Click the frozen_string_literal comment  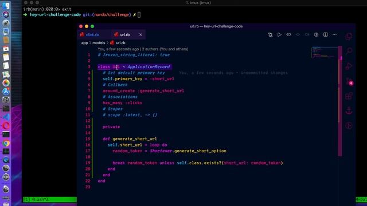[x=134, y=55]
